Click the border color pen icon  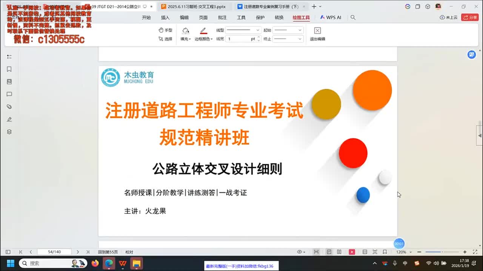pos(203,30)
